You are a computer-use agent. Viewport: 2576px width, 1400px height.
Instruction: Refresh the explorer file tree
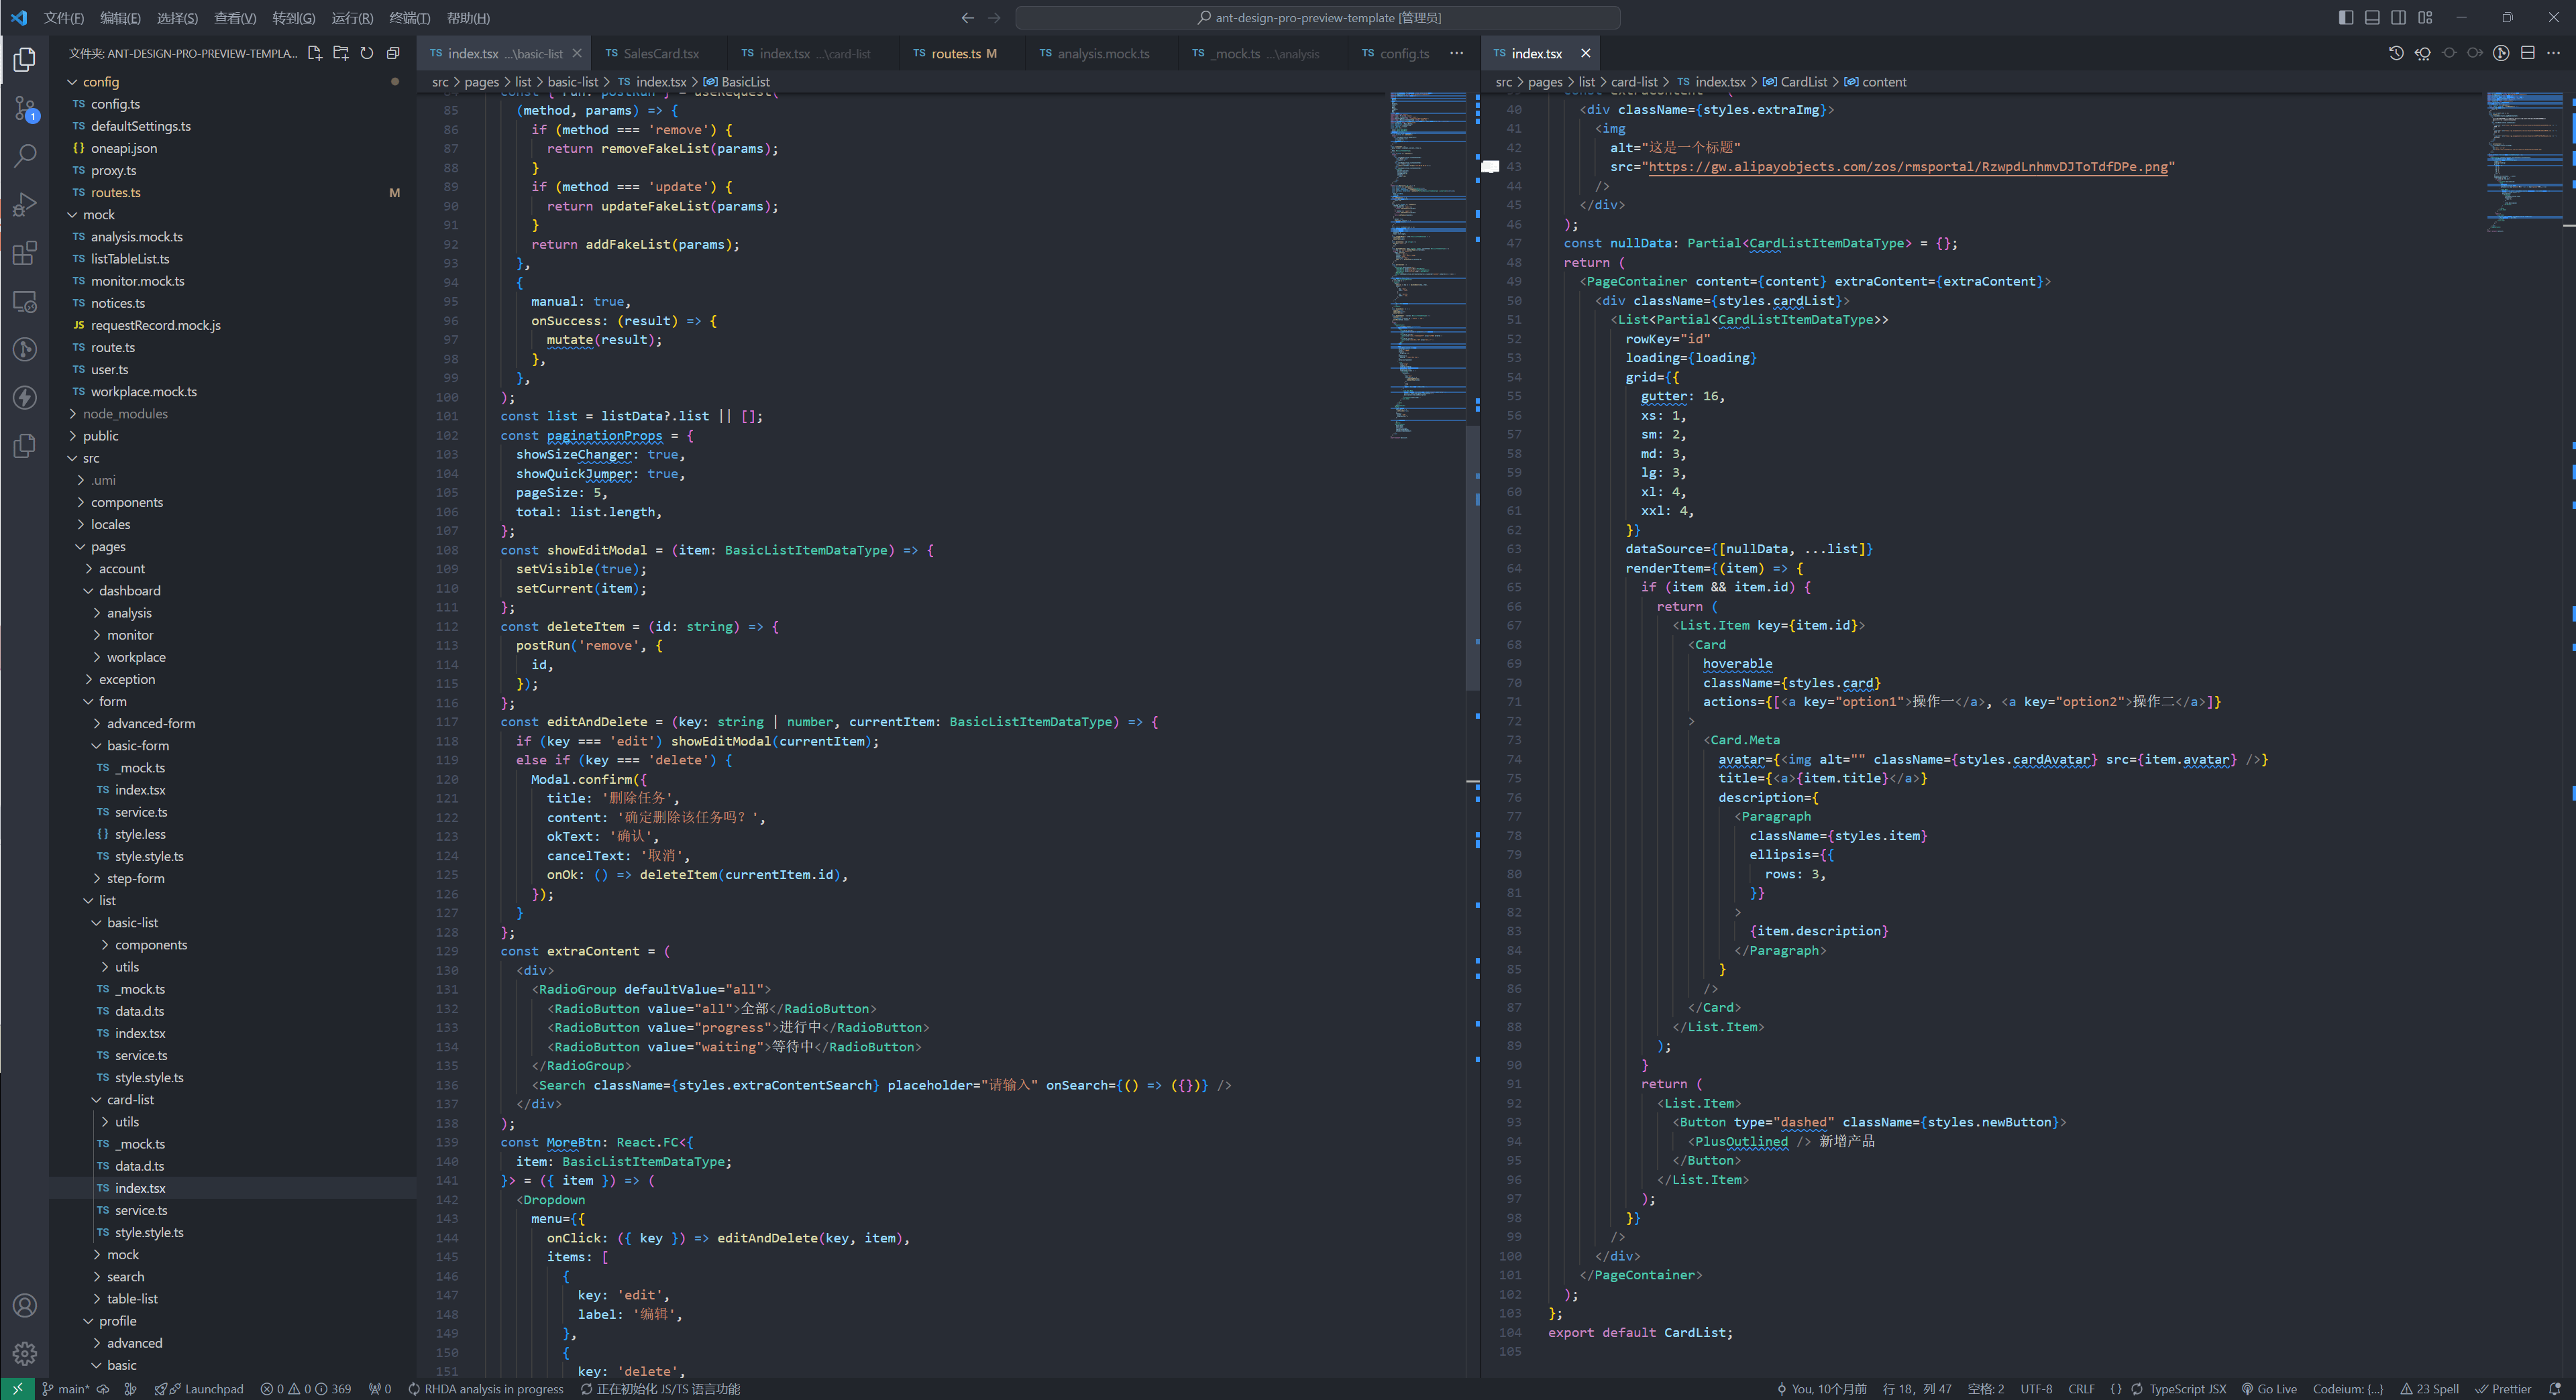pyautogui.click(x=367, y=53)
